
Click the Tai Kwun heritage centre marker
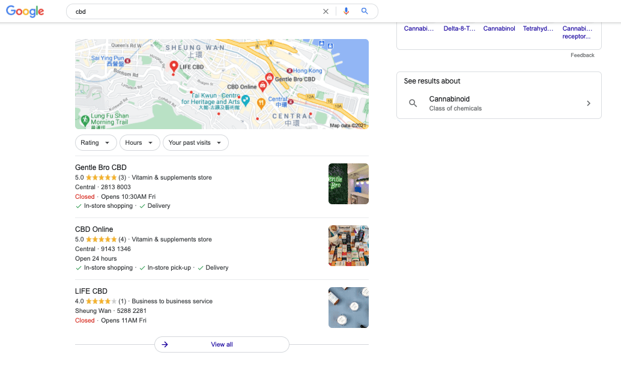[246, 101]
